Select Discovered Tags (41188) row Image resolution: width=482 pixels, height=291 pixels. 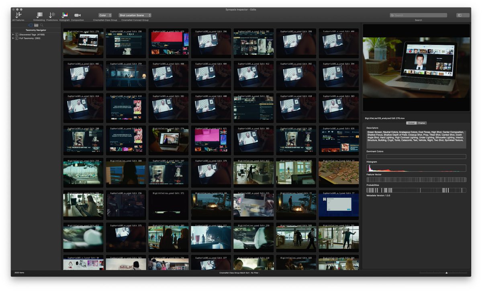tap(36, 35)
